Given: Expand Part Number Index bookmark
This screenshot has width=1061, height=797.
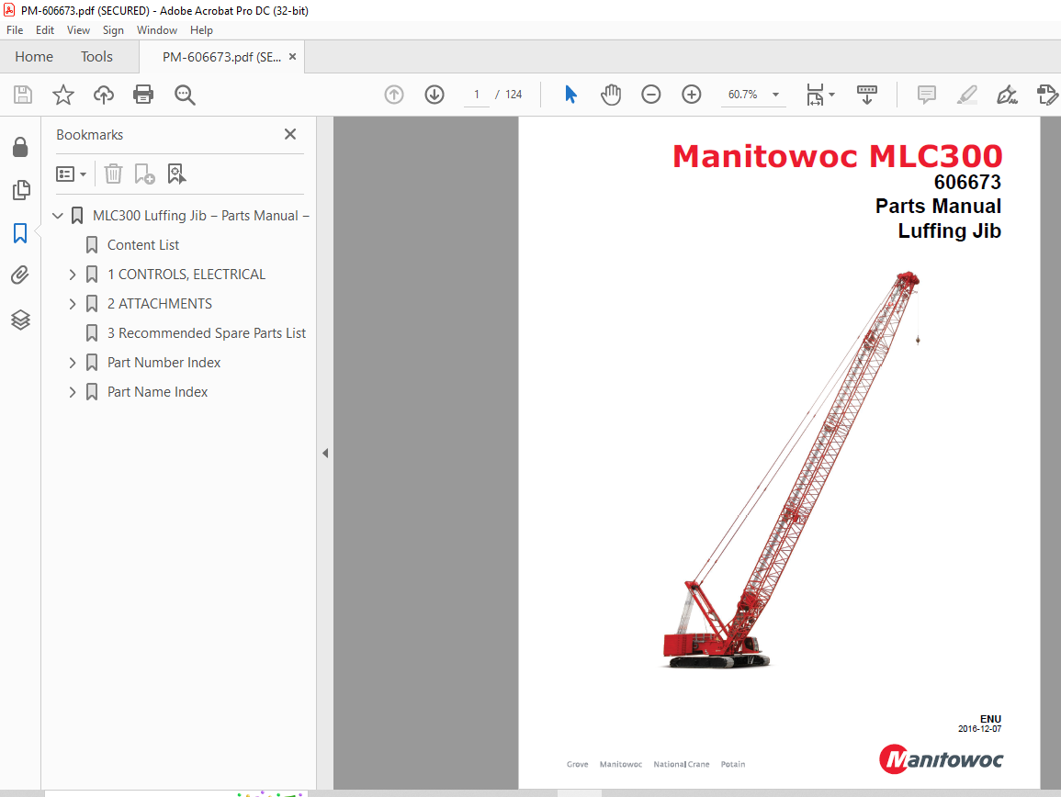Looking at the screenshot, I should [73, 364].
